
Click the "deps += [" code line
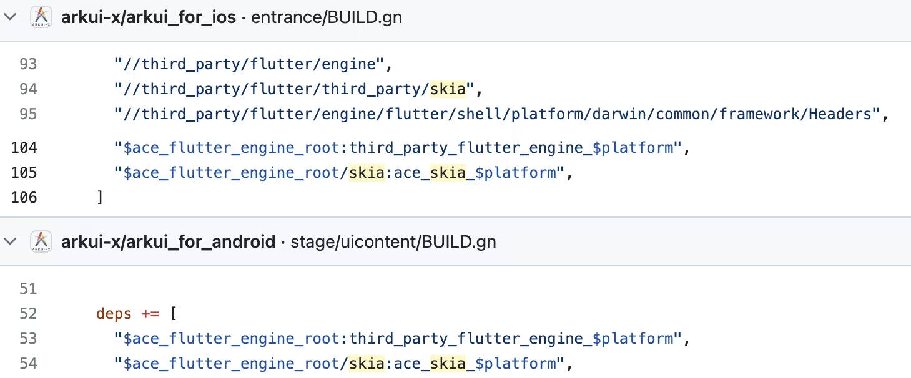pos(136,314)
